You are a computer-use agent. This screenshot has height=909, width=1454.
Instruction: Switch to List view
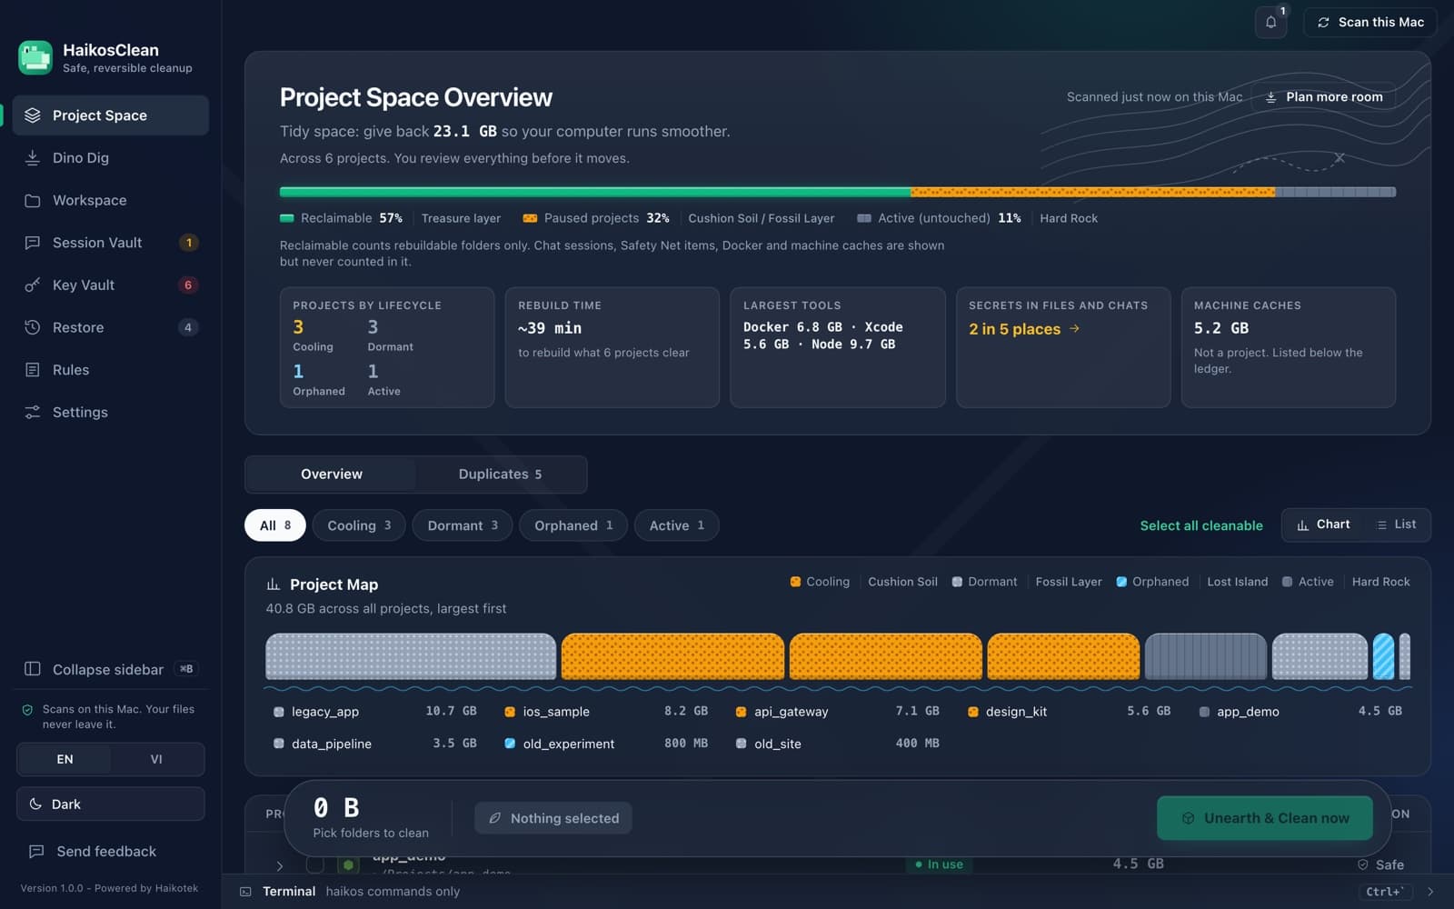click(1397, 524)
